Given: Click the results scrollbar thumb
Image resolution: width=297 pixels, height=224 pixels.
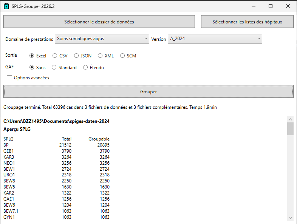Looking at the screenshot, I should (290, 129).
